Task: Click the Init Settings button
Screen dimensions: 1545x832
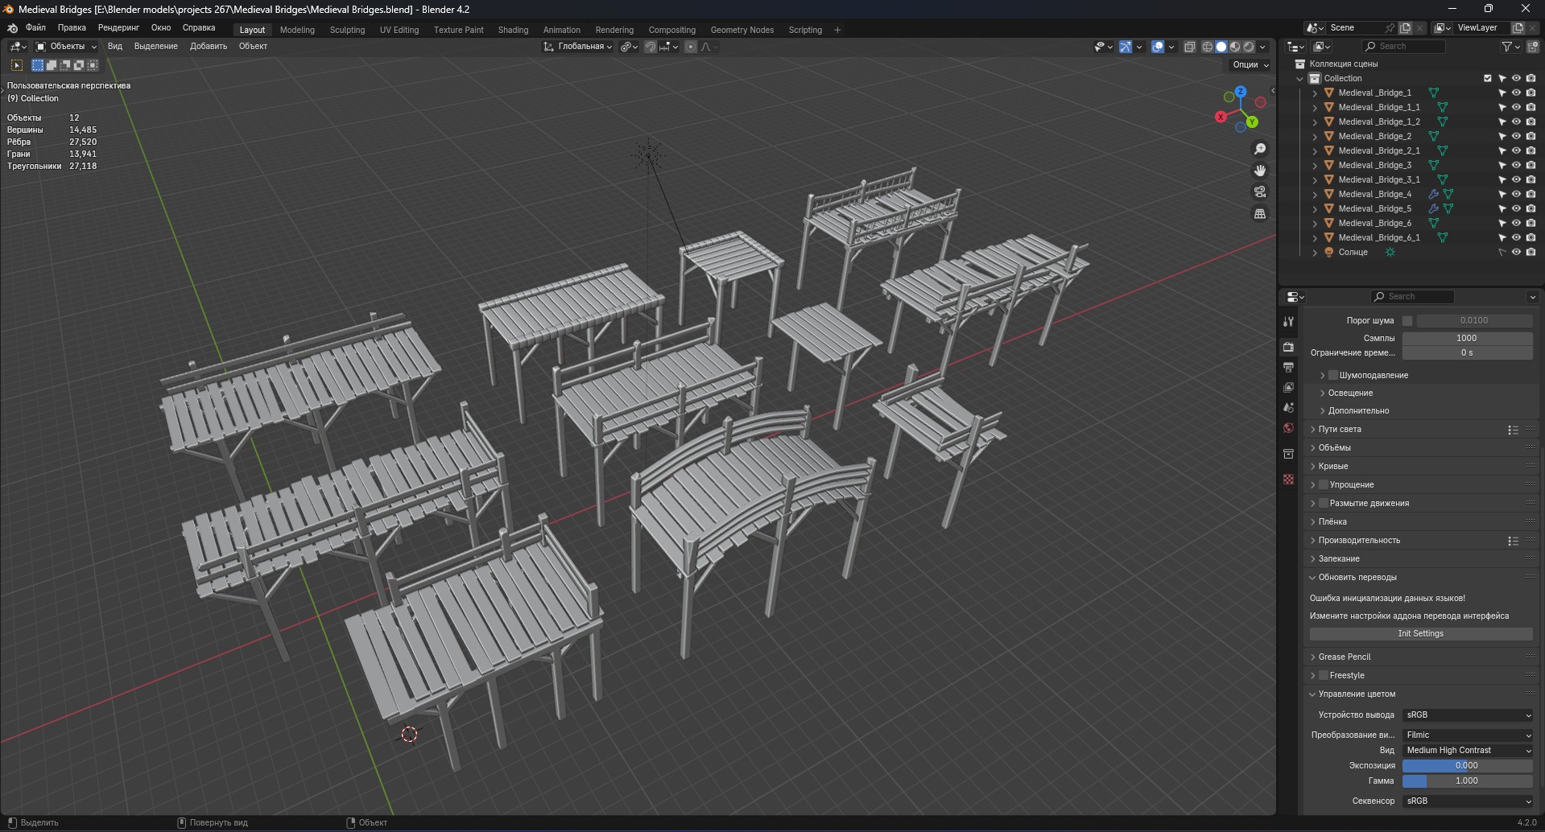Action: [1420, 633]
